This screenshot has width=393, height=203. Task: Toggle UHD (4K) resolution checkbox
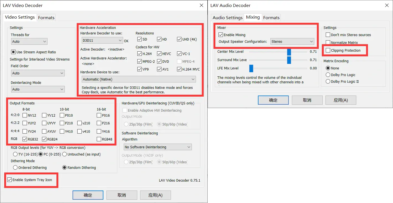(179, 39)
